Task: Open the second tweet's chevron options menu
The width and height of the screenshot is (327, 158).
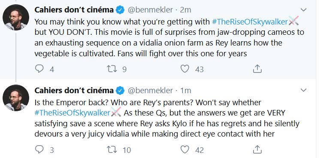Action: pos(303,90)
